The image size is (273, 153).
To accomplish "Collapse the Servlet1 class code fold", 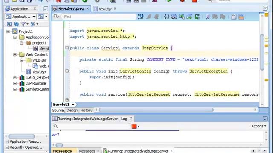I will point(67,48).
